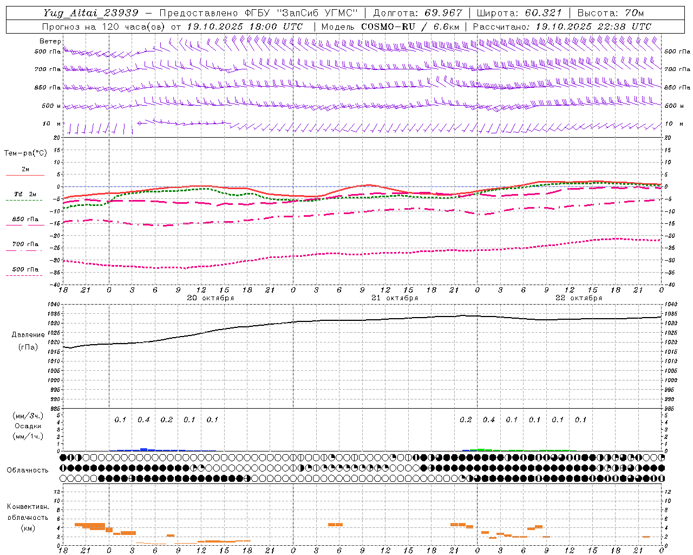Click the (гПа) unit under Давление
This screenshot has height=555, width=693.
point(28,347)
